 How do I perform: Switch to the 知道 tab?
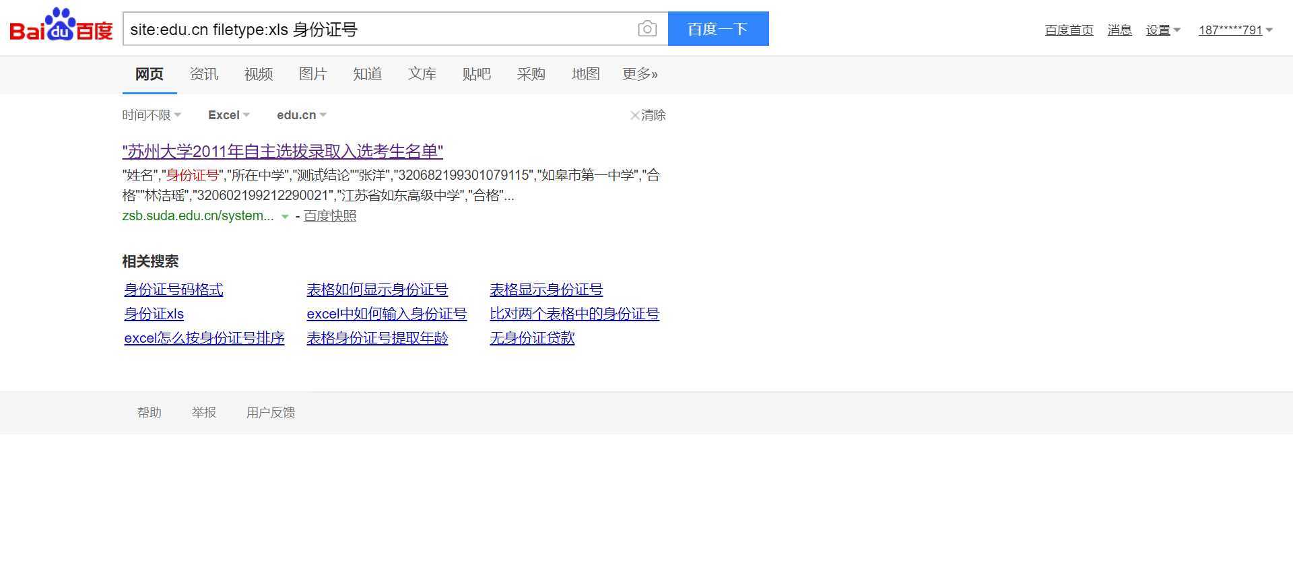click(x=368, y=74)
